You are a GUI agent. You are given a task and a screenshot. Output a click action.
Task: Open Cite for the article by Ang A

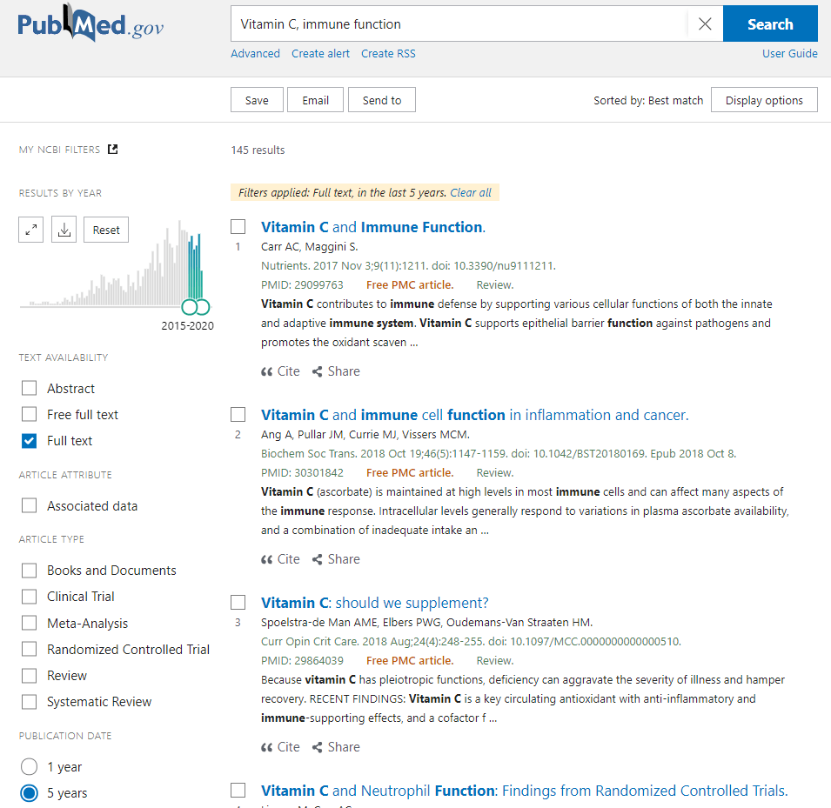point(279,558)
